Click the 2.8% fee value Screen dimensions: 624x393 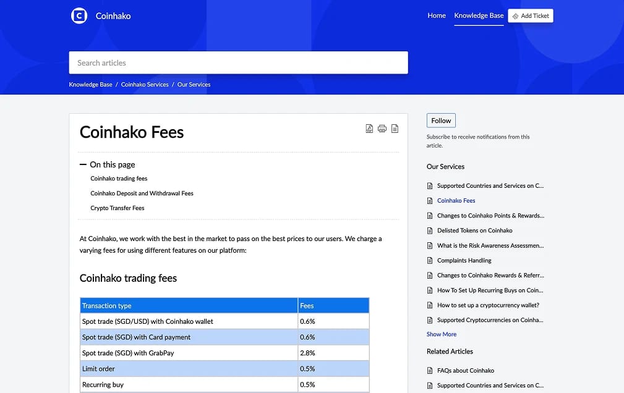(x=307, y=353)
